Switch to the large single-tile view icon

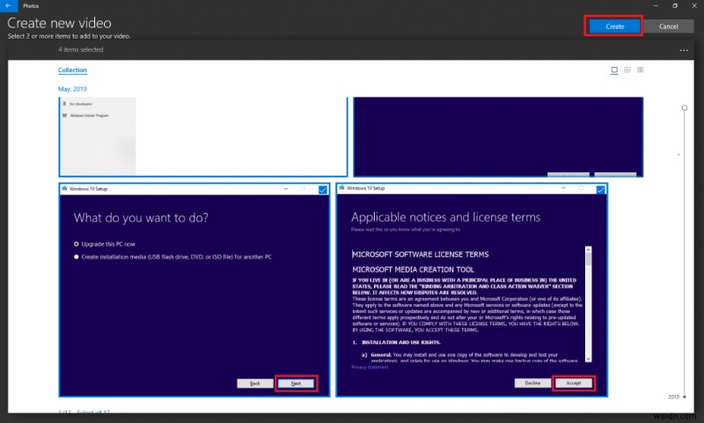(x=614, y=70)
